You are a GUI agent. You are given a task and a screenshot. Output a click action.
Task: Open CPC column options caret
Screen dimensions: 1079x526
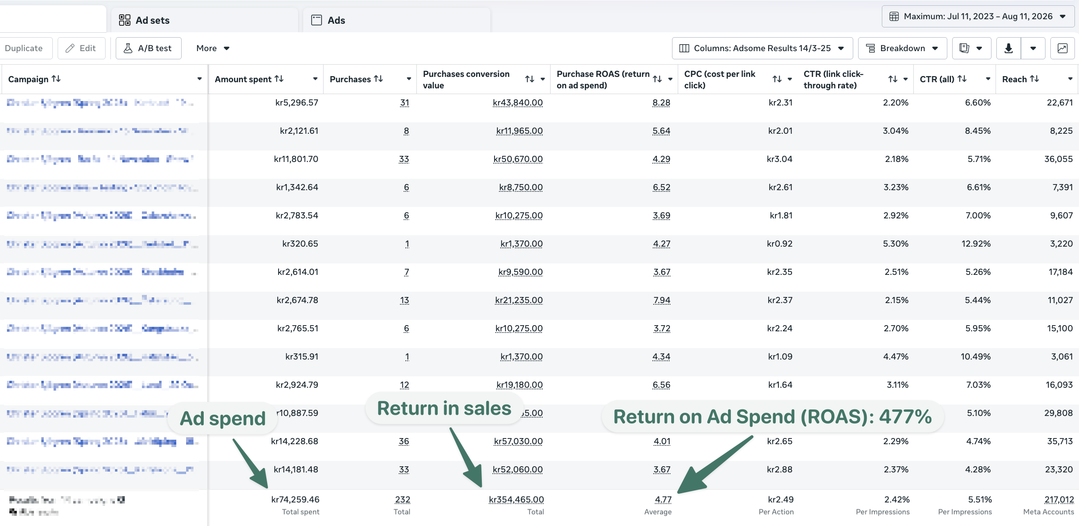(x=789, y=79)
